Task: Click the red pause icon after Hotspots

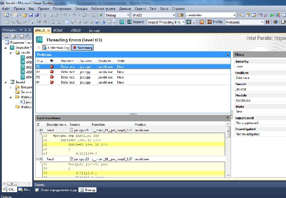Action: click(x=268, y=22)
